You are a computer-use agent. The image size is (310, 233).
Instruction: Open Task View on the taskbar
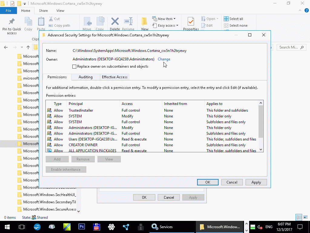pos(22,227)
